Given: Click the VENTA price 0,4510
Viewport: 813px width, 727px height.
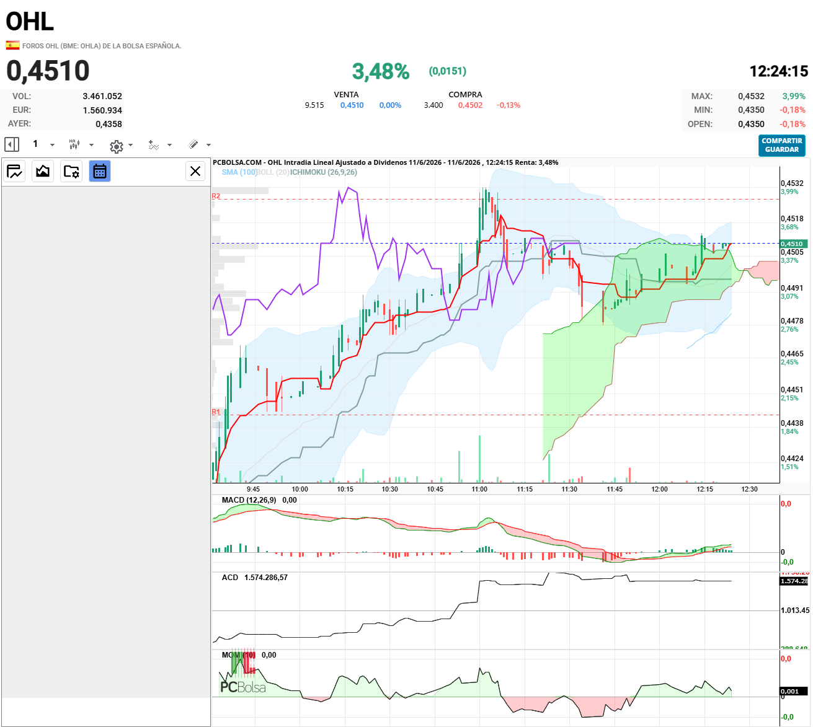Looking at the screenshot, I should 352,105.
